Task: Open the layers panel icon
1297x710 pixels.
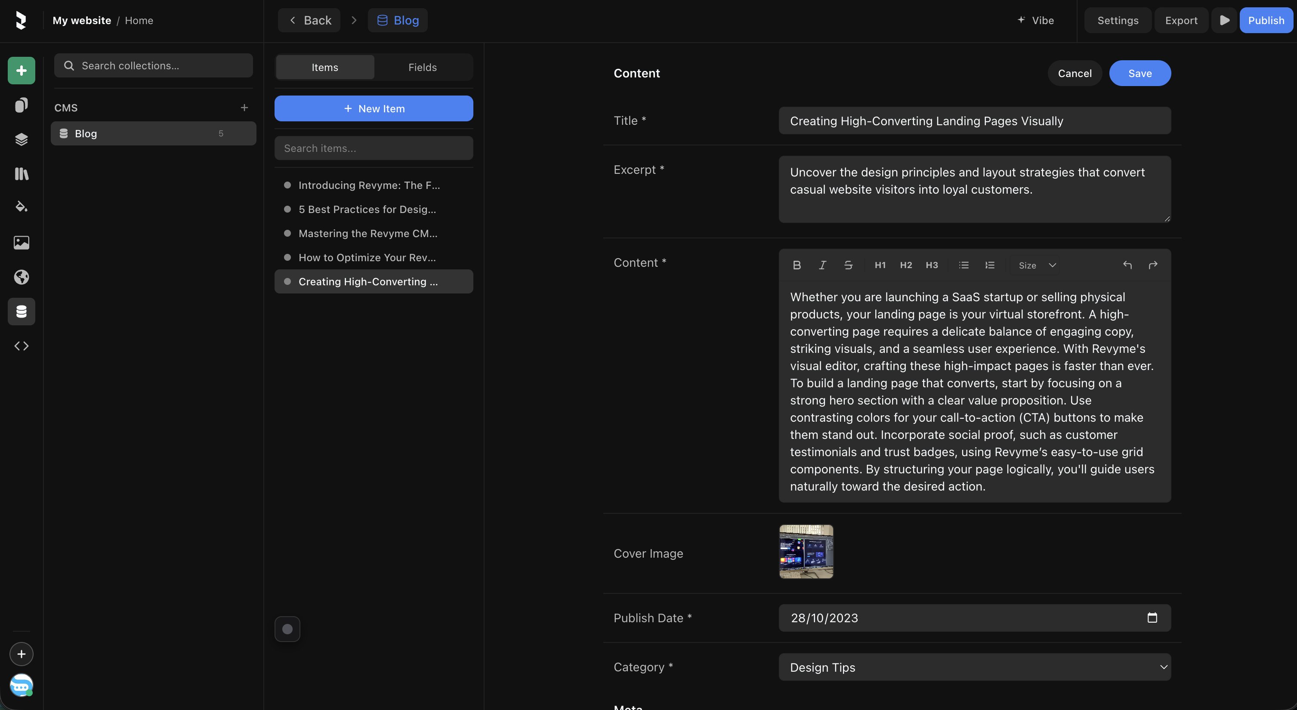Action: pos(21,139)
